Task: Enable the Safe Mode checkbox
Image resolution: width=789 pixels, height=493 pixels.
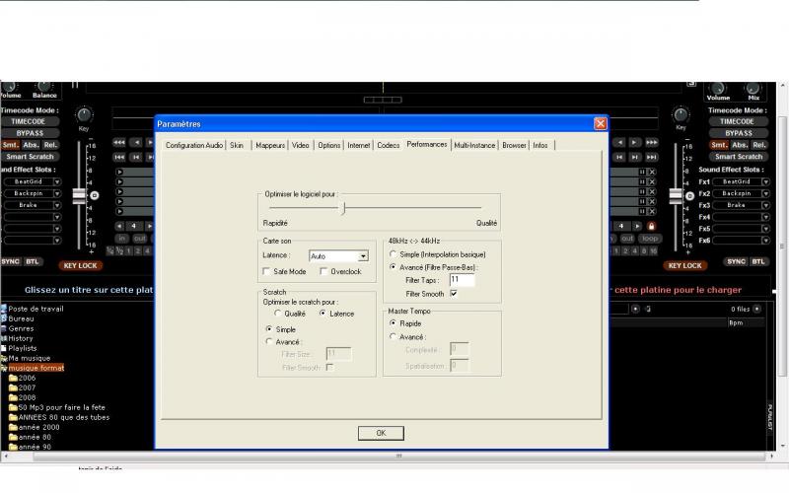Action: [x=266, y=271]
